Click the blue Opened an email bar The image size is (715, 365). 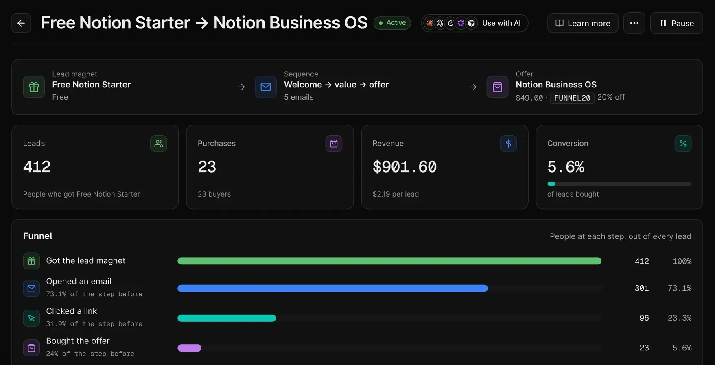point(332,288)
